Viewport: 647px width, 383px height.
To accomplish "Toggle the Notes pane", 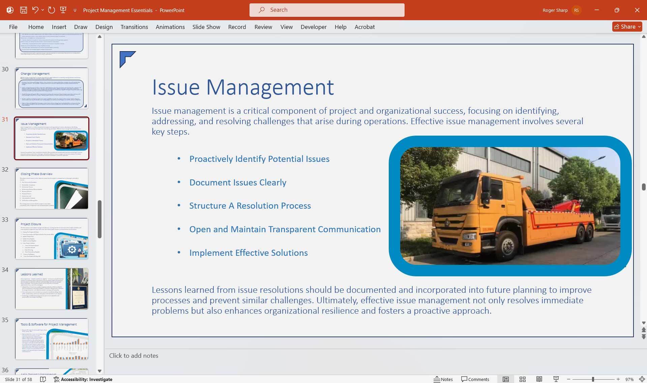I will (x=443, y=379).
